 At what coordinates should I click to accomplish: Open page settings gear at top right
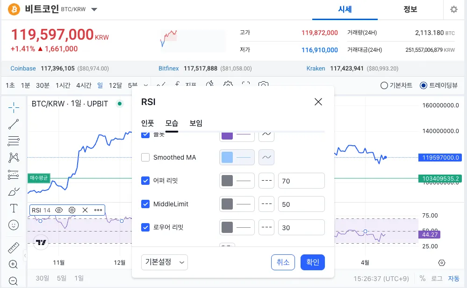tap(453, 9)
